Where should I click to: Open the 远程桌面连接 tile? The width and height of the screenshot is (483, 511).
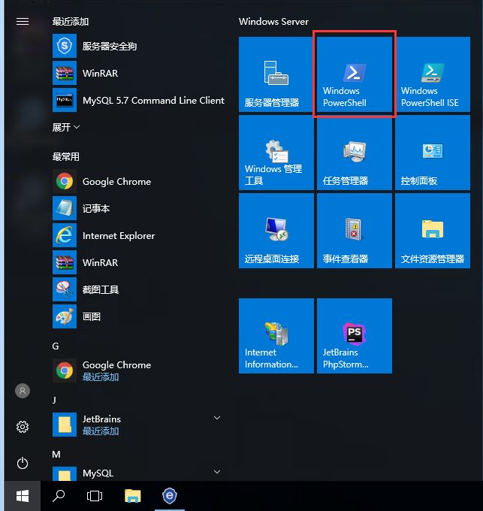pos(276,231)
